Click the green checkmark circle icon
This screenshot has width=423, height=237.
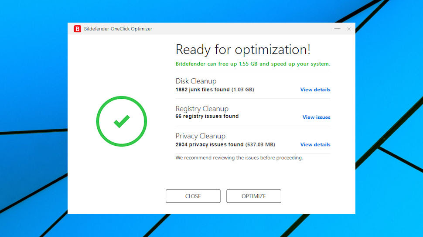(x=121, y=121)
